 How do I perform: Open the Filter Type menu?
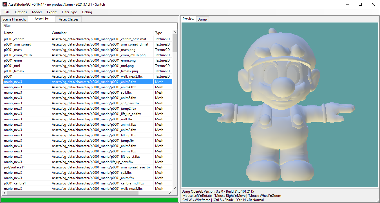tap(69, 12)
